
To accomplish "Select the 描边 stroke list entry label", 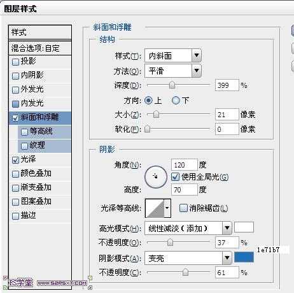I will [28, 215].
